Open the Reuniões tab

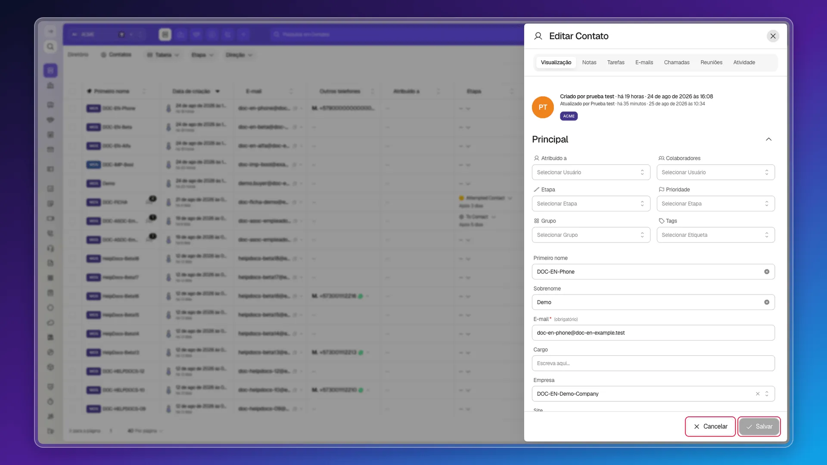pyautogui.click(x=711, y=62)
